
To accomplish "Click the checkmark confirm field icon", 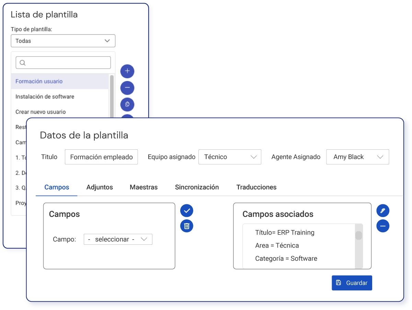I will (x=187, y=210).
